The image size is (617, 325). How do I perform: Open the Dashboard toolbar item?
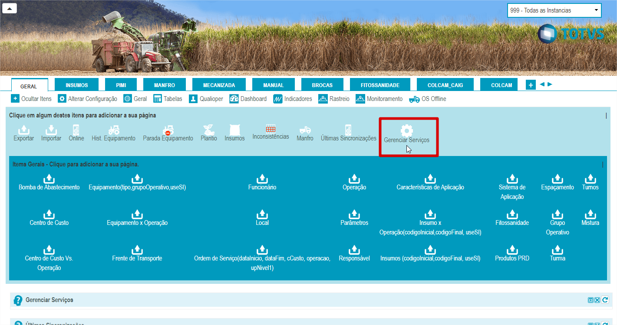point(248,99)
